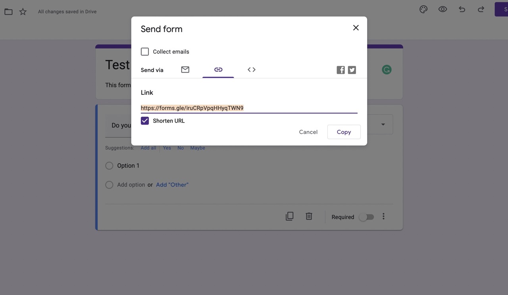Viewport: 508px width, 295px height.
Task: Copy the shortened form link
Action: (344, 132)
